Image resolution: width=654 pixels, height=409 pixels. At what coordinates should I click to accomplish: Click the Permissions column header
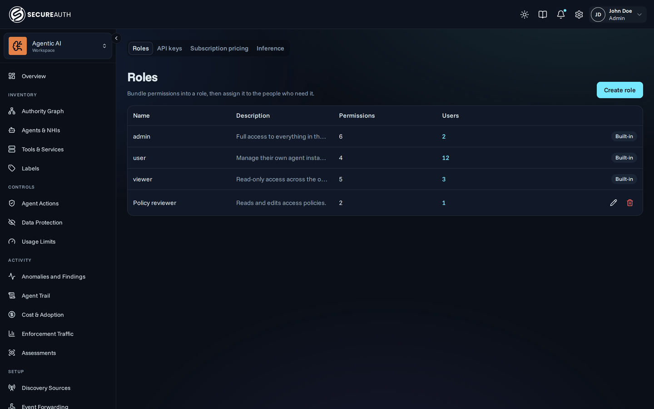[357, 115]
